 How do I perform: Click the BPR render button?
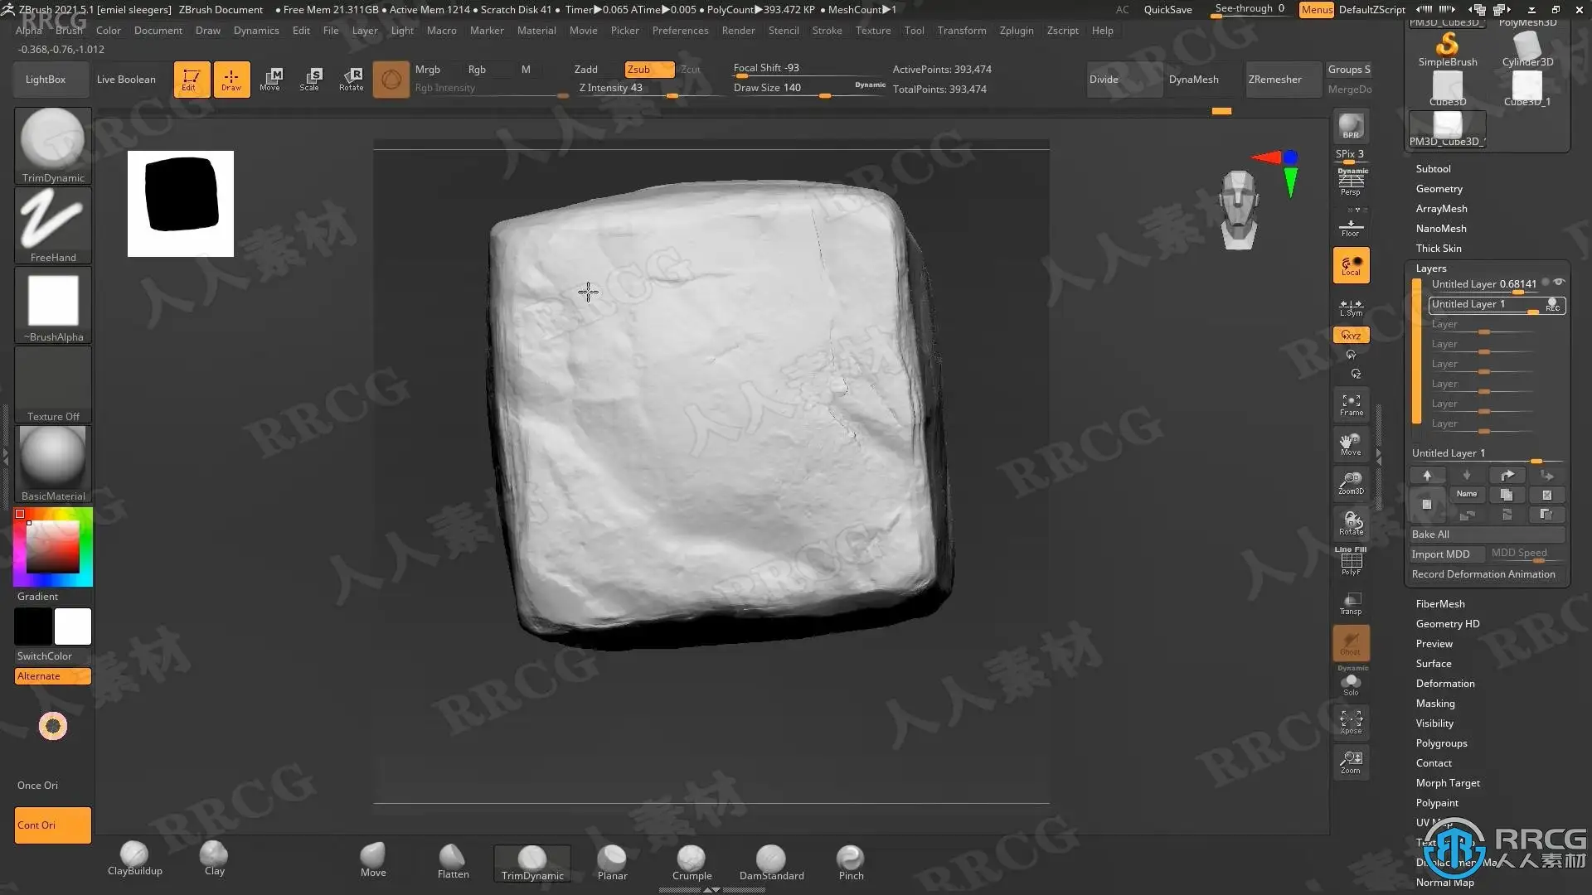(x=1351, y=126)
